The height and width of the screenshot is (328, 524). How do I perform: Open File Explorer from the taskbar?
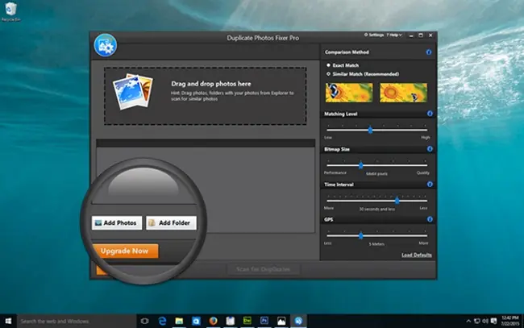pos(179,321)
